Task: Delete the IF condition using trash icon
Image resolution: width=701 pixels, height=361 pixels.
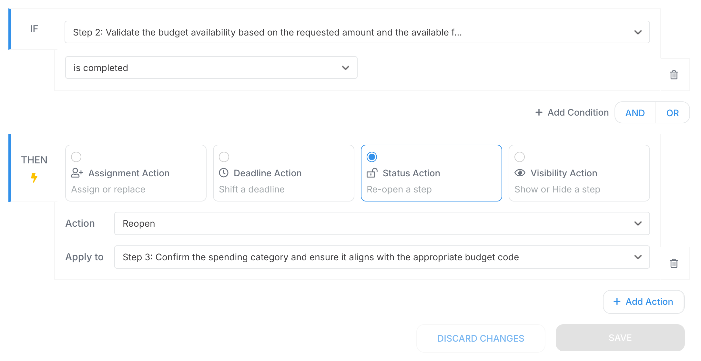Action: [x=674, y=74]
